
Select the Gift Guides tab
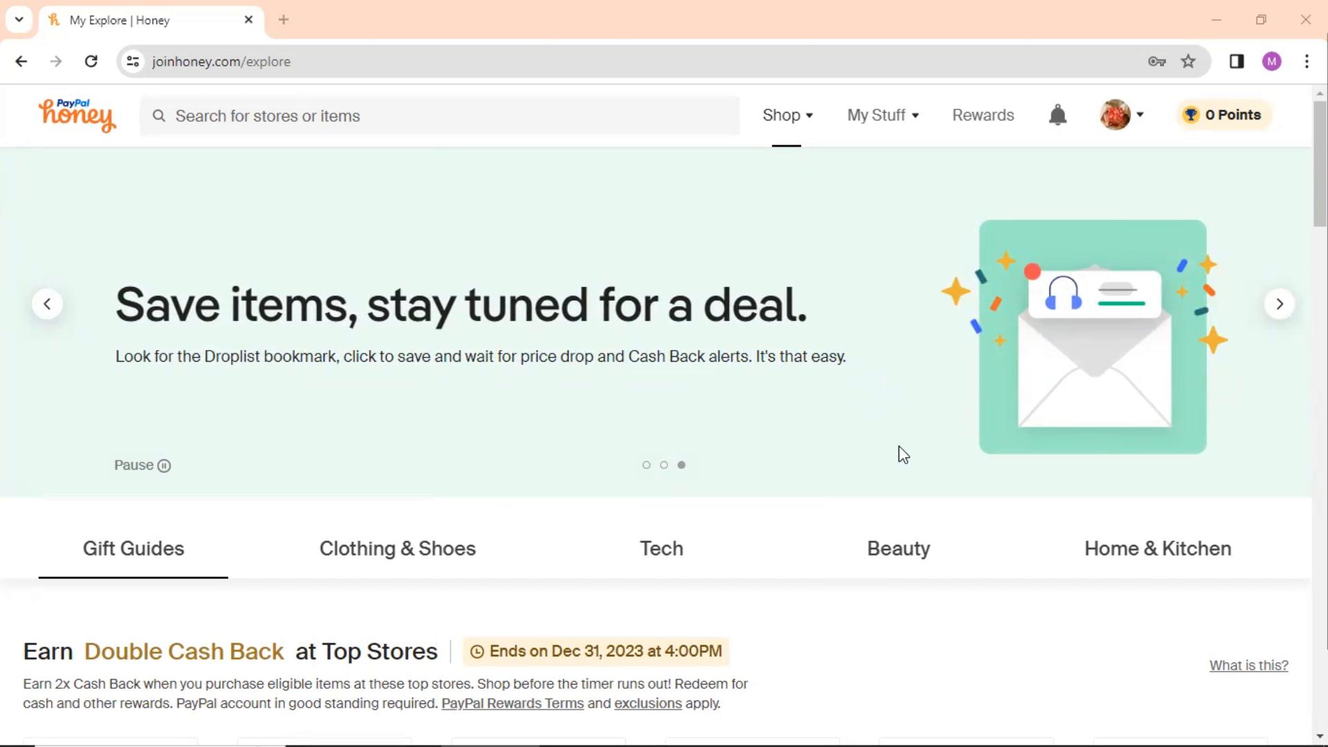tap(133, 548)
